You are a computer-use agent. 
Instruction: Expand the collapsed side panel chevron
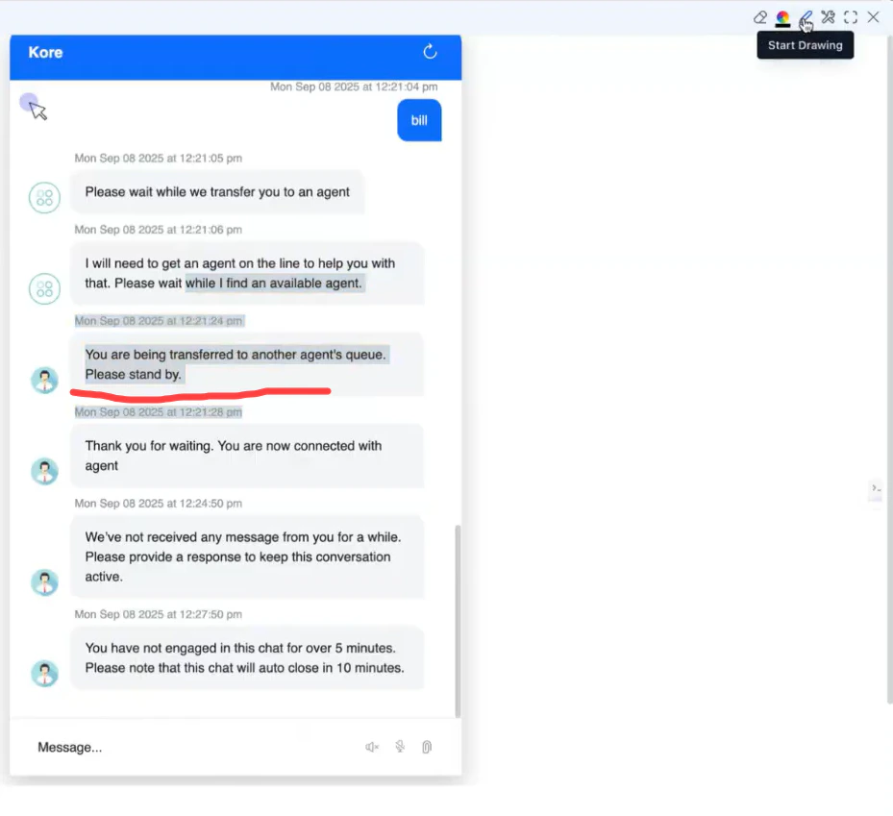click(875, 490)
